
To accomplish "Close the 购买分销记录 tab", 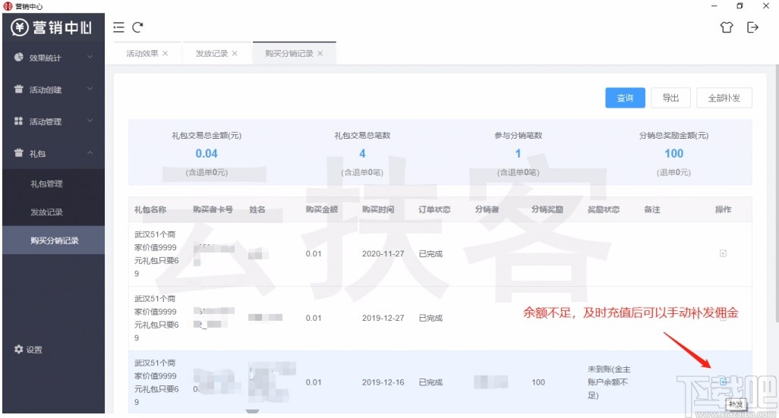I will 320,54.
